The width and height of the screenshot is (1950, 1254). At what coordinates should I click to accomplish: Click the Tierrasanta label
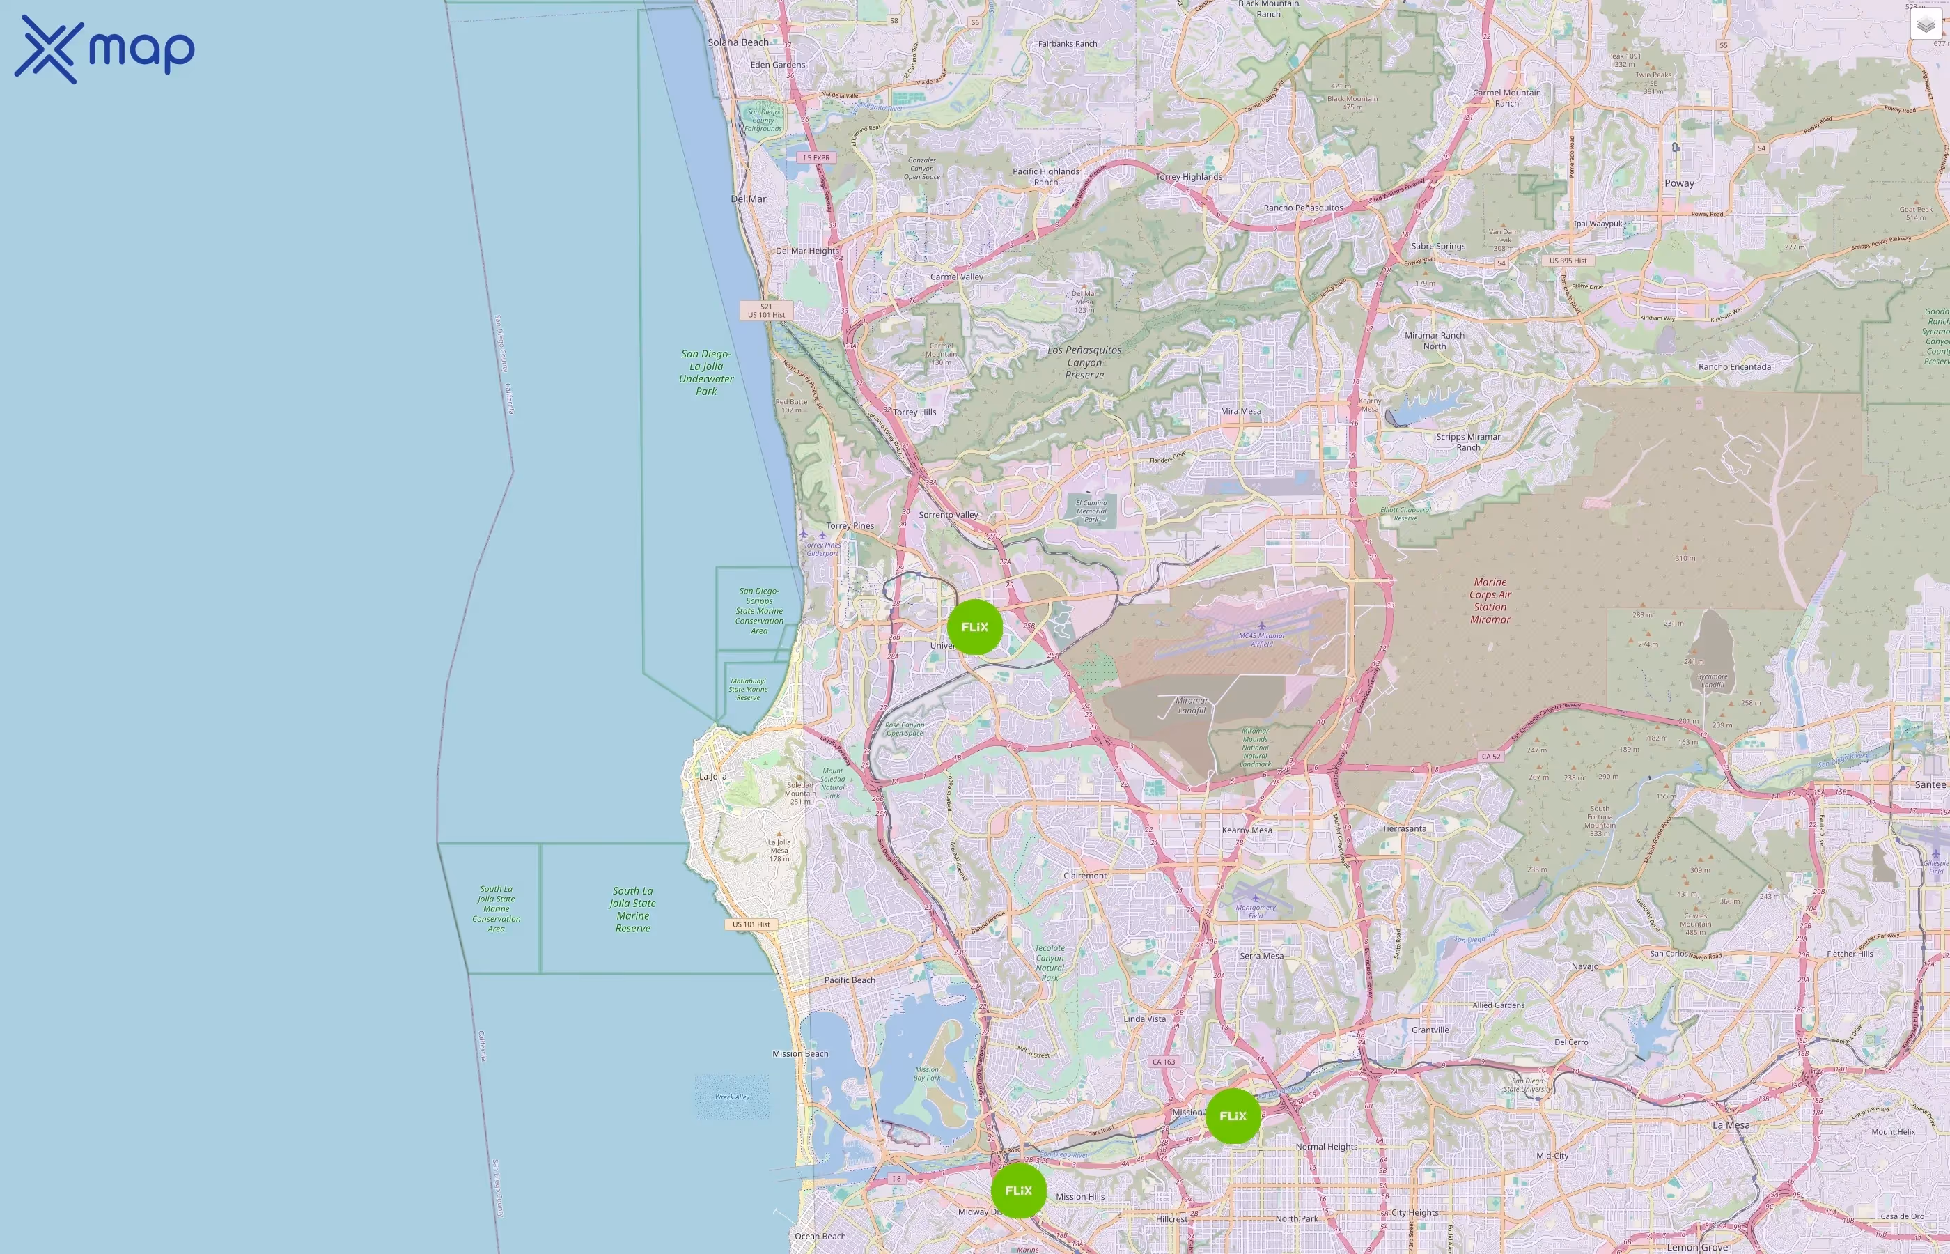coord(1404,828)
